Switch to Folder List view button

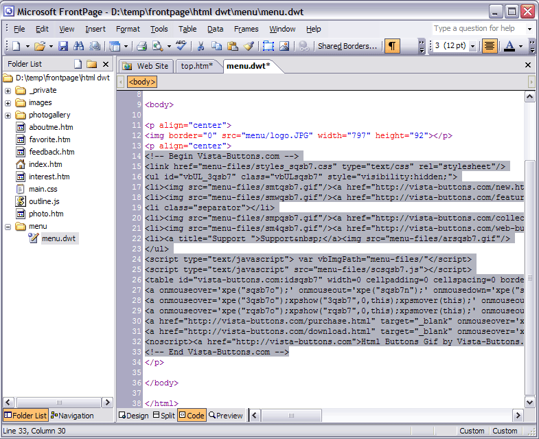(25, 416)
